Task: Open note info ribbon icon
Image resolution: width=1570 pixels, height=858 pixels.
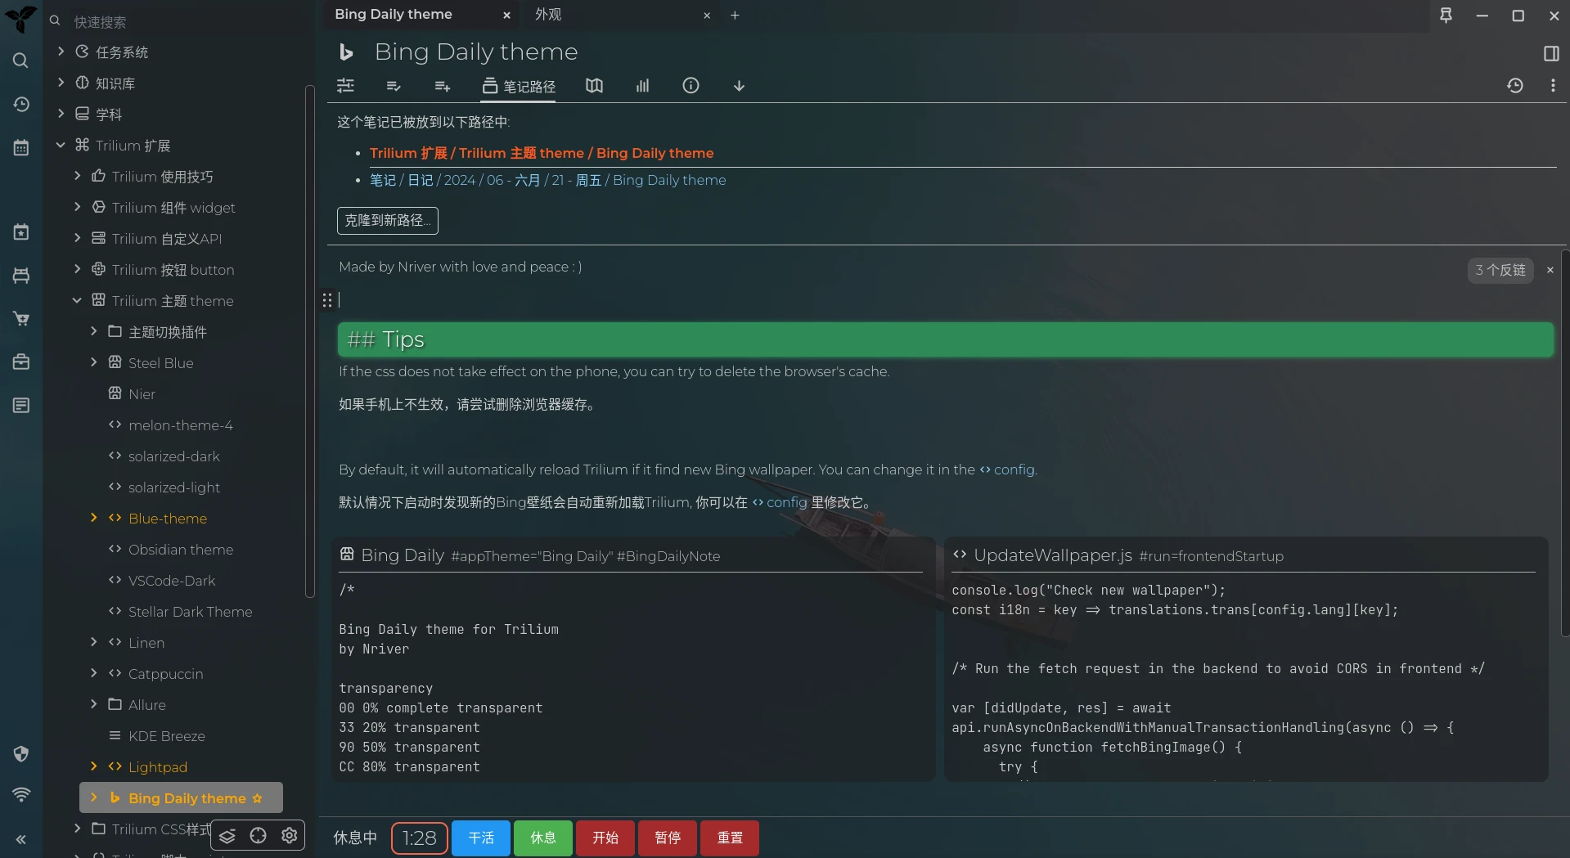Action: pyautogui.click(x=691, y=85)
